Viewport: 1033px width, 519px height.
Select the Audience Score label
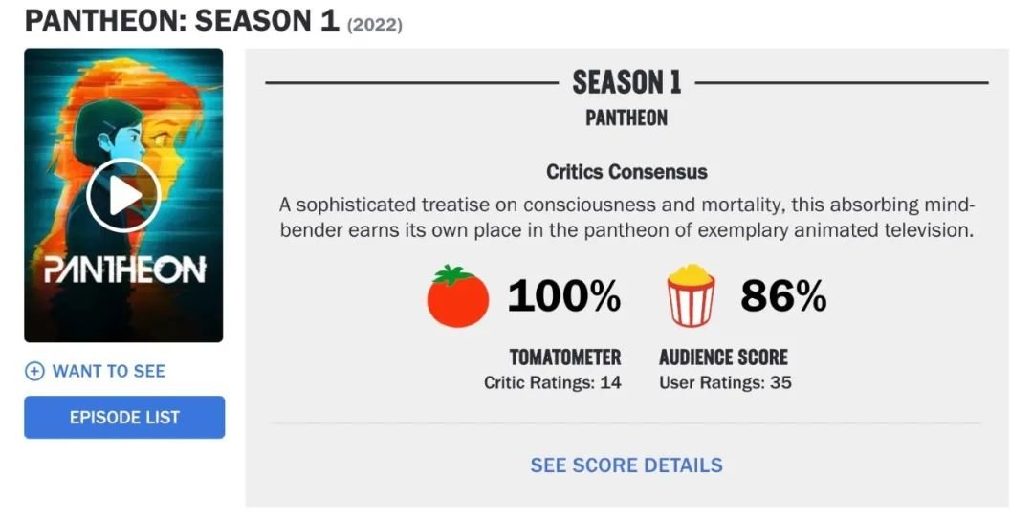point(723,357)
